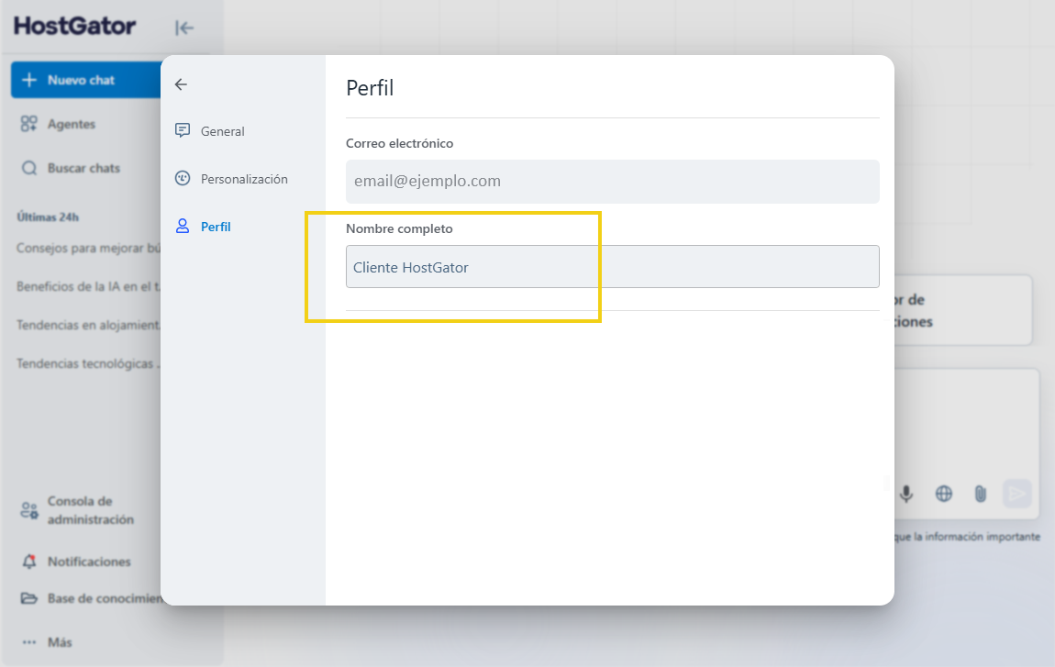Open Base de conocimiento
This screenshot has height=667, width=1055.
coord(104,598)
